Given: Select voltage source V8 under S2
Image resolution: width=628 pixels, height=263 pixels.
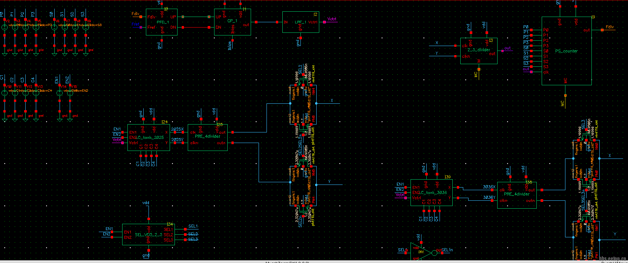Looking at the screenshot, I should coord(75,27).
